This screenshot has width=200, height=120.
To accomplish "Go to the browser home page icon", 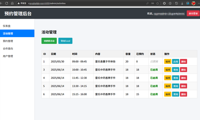I will [12, 3].
